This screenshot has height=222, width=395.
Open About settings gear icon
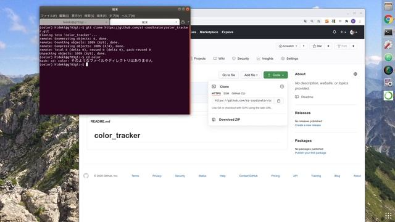click(x=355, y=74)
